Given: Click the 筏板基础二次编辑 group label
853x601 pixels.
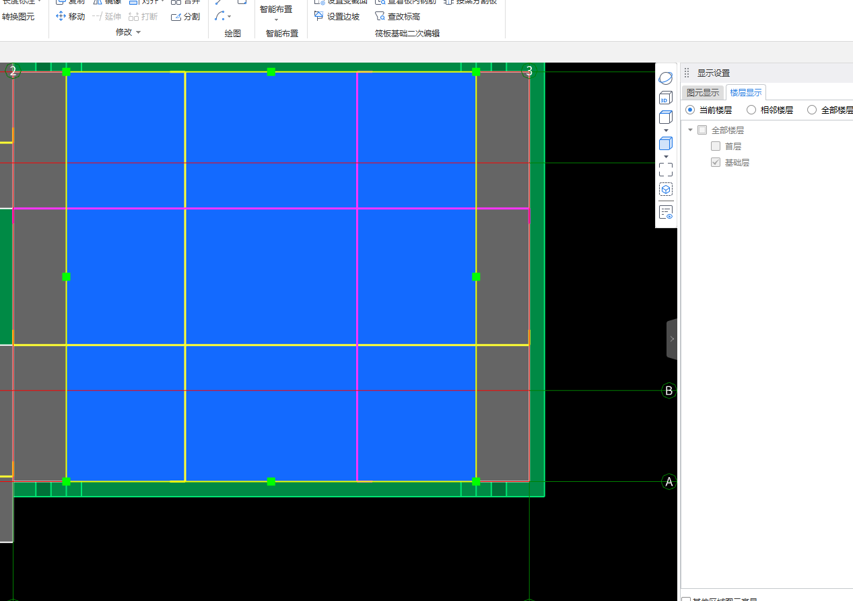Looking at the screenshot, I should (x=407, y=33).
